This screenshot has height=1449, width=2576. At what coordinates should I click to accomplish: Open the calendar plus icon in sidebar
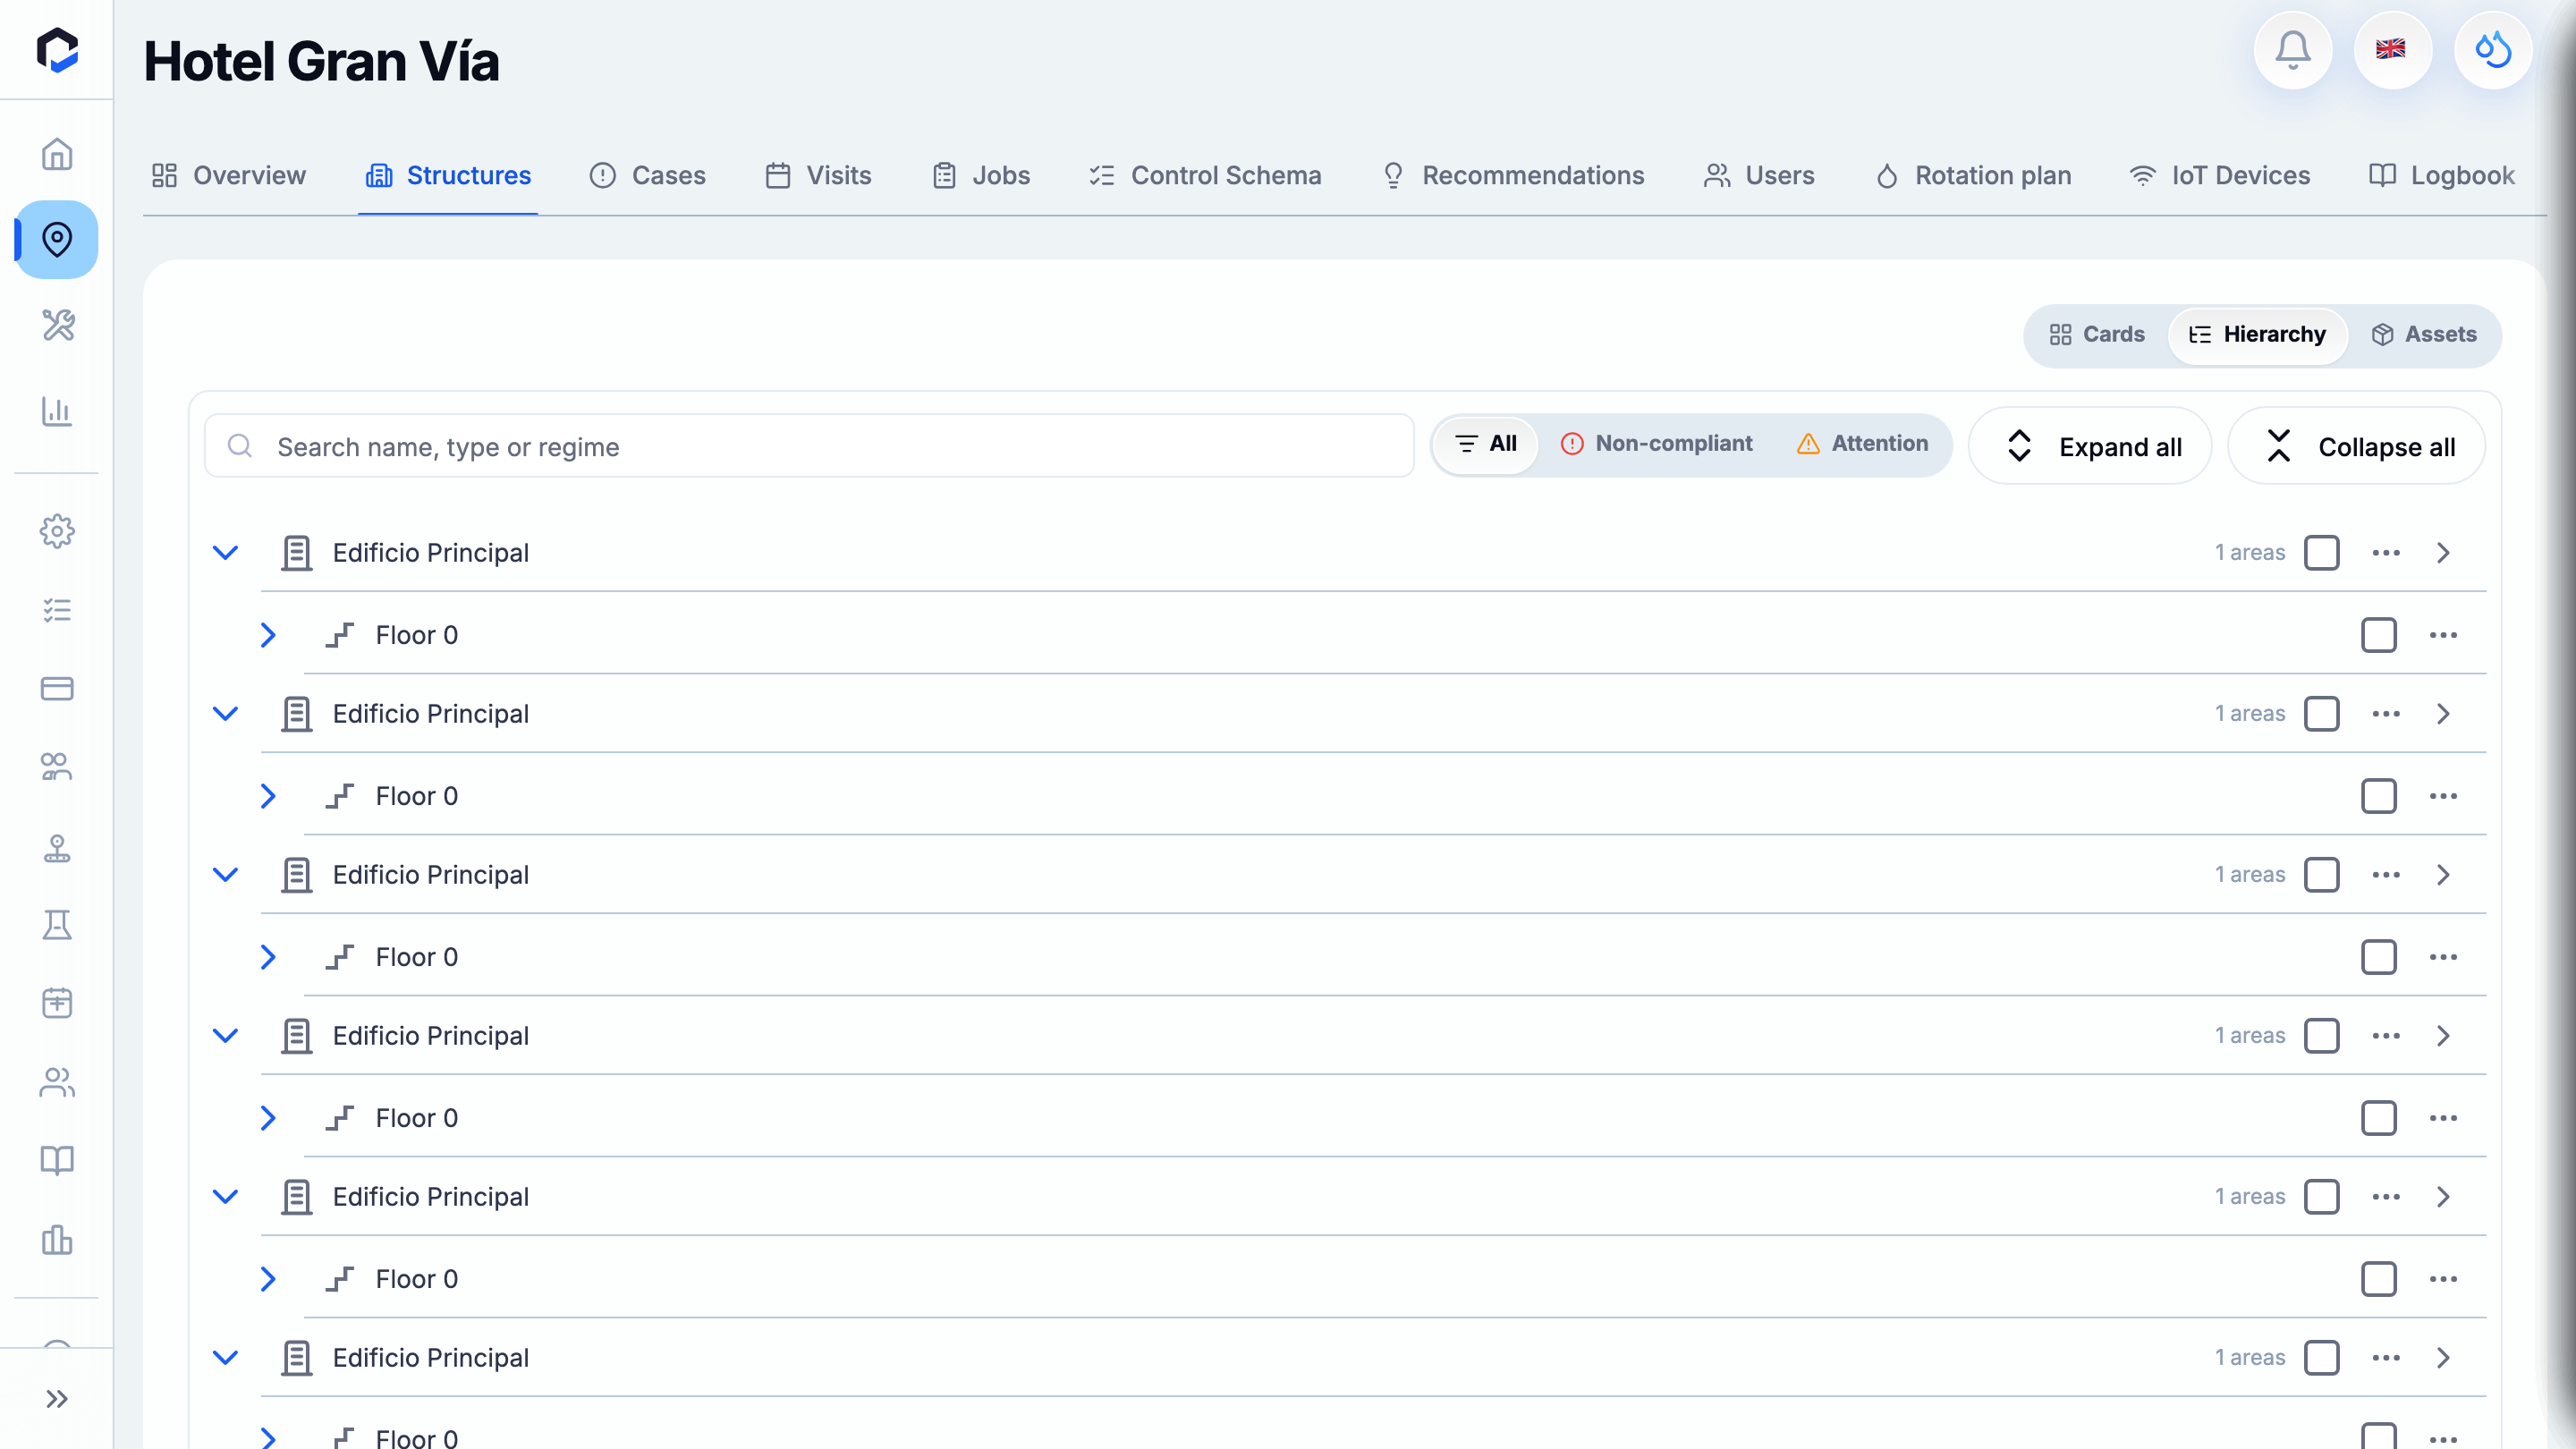coord(57,1003)
